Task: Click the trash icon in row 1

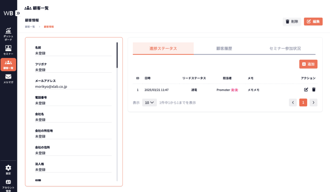Action: point(314,90)
